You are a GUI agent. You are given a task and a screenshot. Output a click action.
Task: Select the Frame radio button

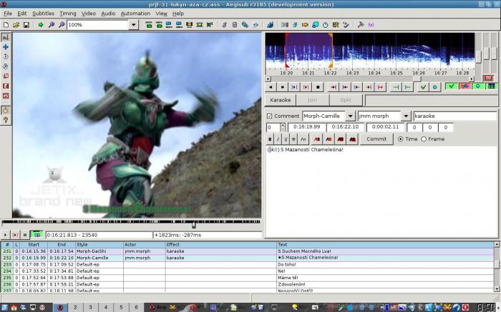click(x=424, y=139)
